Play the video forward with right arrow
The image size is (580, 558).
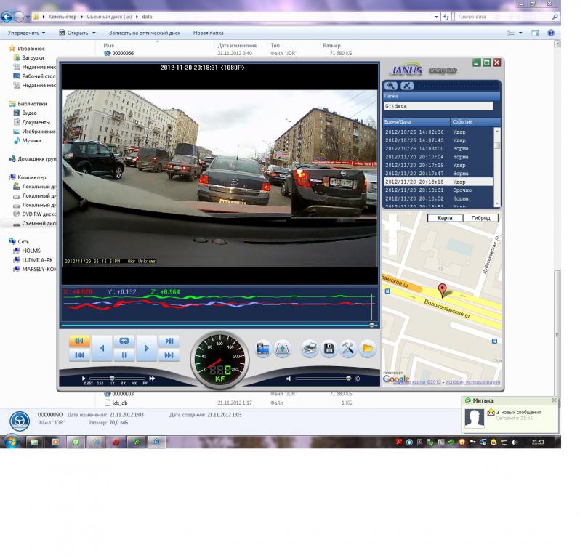[147, 348]
